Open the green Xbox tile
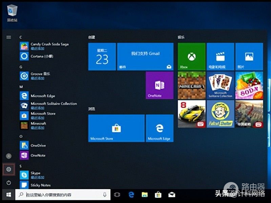 (192, 57)
